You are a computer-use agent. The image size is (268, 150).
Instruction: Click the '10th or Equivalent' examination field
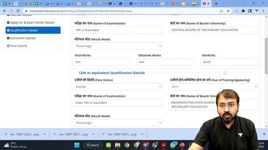117,30
